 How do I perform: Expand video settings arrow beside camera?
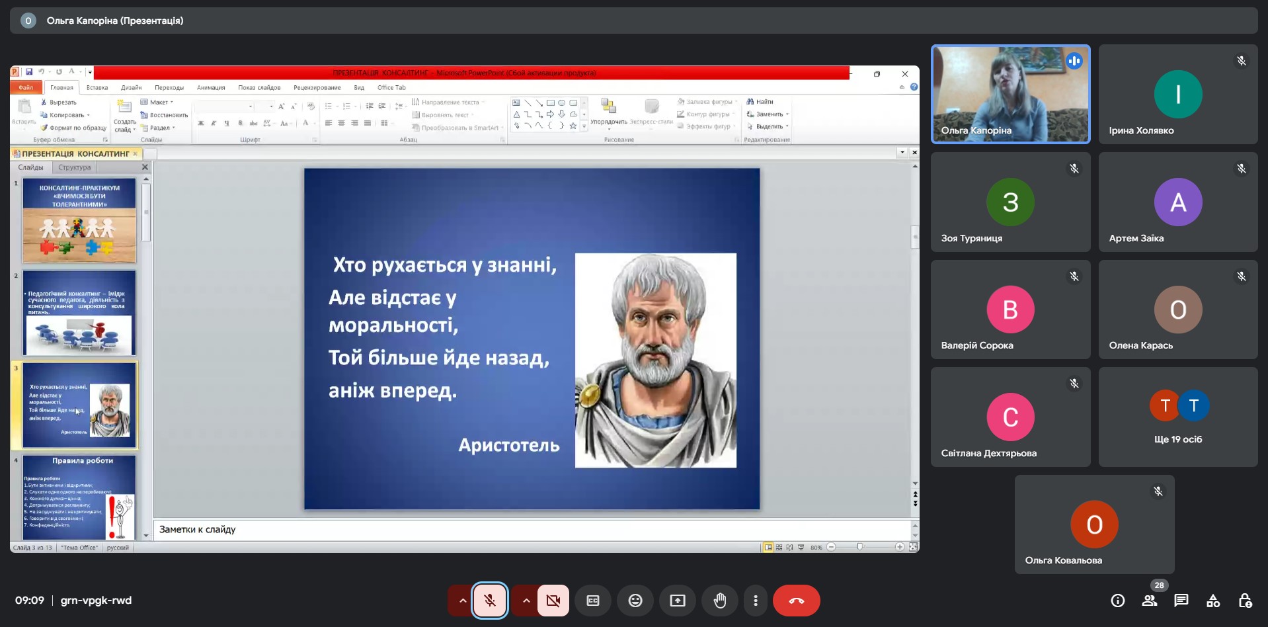526,601
